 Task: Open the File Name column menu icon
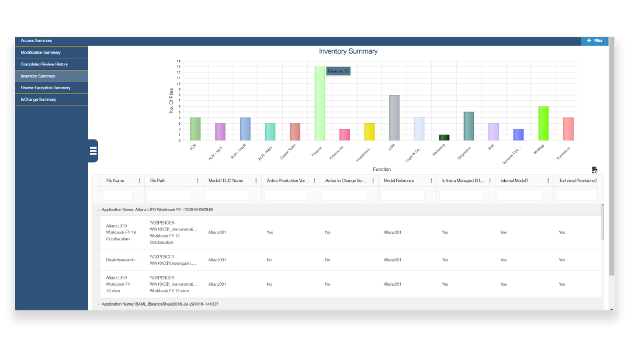click(x=139, y=181)
